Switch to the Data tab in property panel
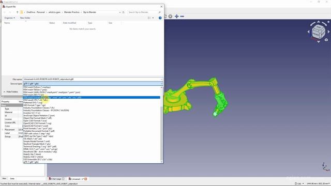Image resolution: width=331 pixels, height=186 pixels. tap(12, 179)
